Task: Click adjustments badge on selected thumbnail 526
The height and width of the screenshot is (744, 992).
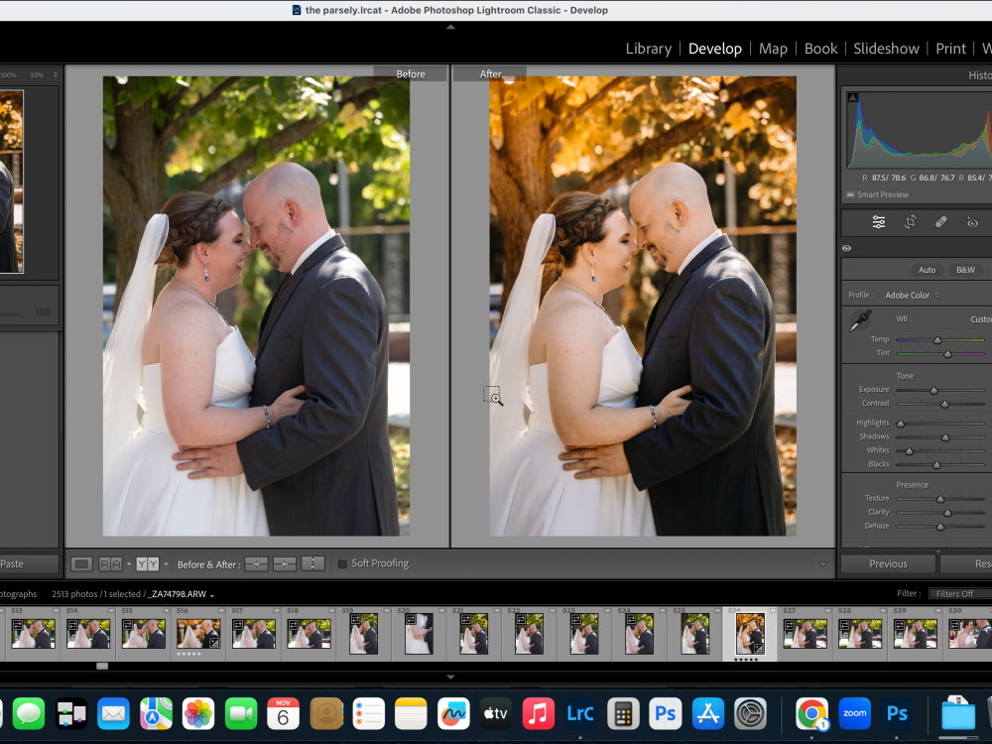Action: (x=759, y=649)
